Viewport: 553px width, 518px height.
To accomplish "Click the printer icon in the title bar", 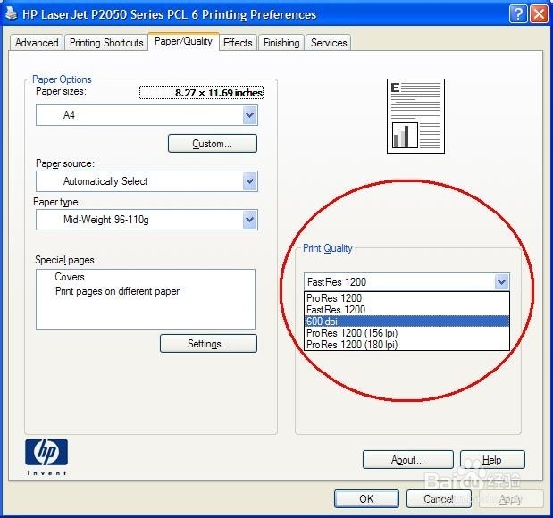I will (x=12, y=13).
